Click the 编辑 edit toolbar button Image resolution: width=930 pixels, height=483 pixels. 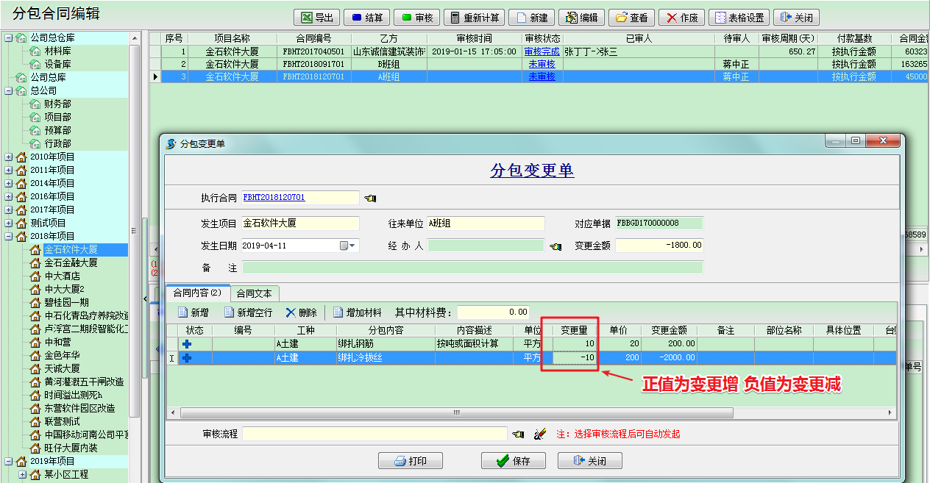[582, 18]
